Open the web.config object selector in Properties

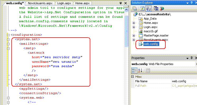(164, 64)
